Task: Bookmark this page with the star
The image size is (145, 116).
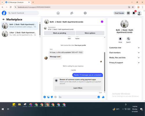Action: click(x=133, y=7)
